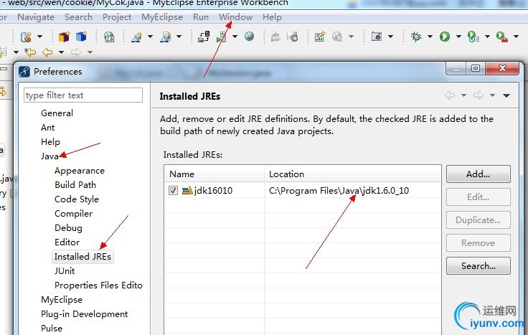Select Installed JREs tree item
528x335 pixels.
(82, 257)
